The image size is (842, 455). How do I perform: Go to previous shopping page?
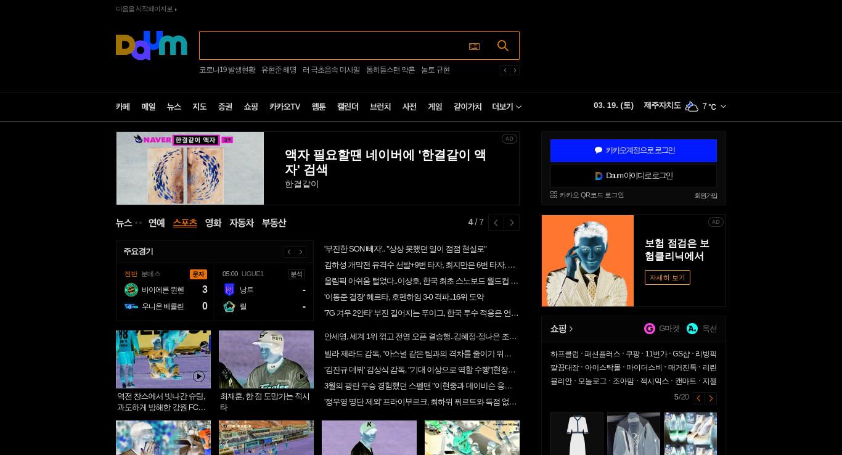(x=699, y=398)
